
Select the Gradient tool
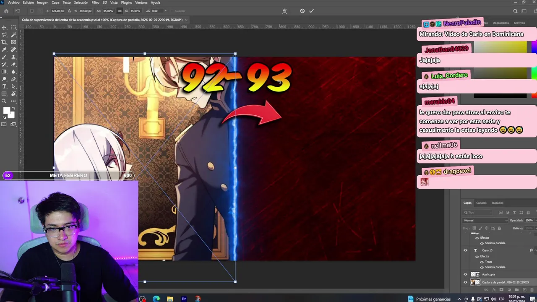[4, 72]
